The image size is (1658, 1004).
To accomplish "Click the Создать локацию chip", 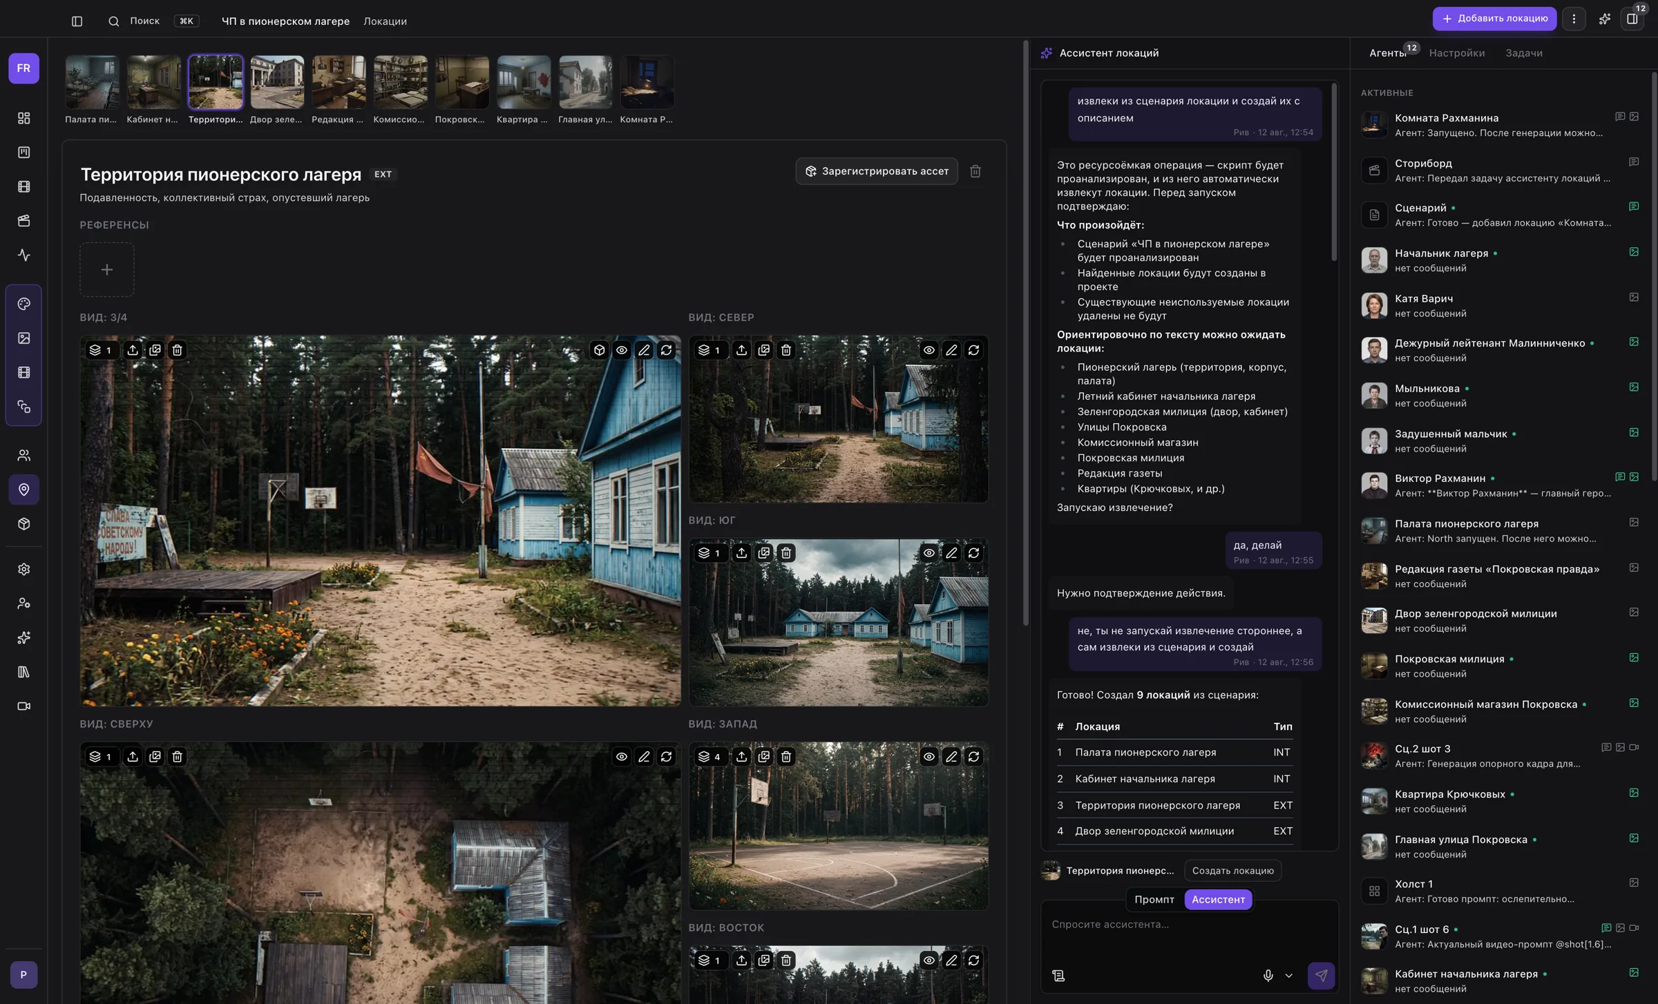I will [x=1232, y=871].
